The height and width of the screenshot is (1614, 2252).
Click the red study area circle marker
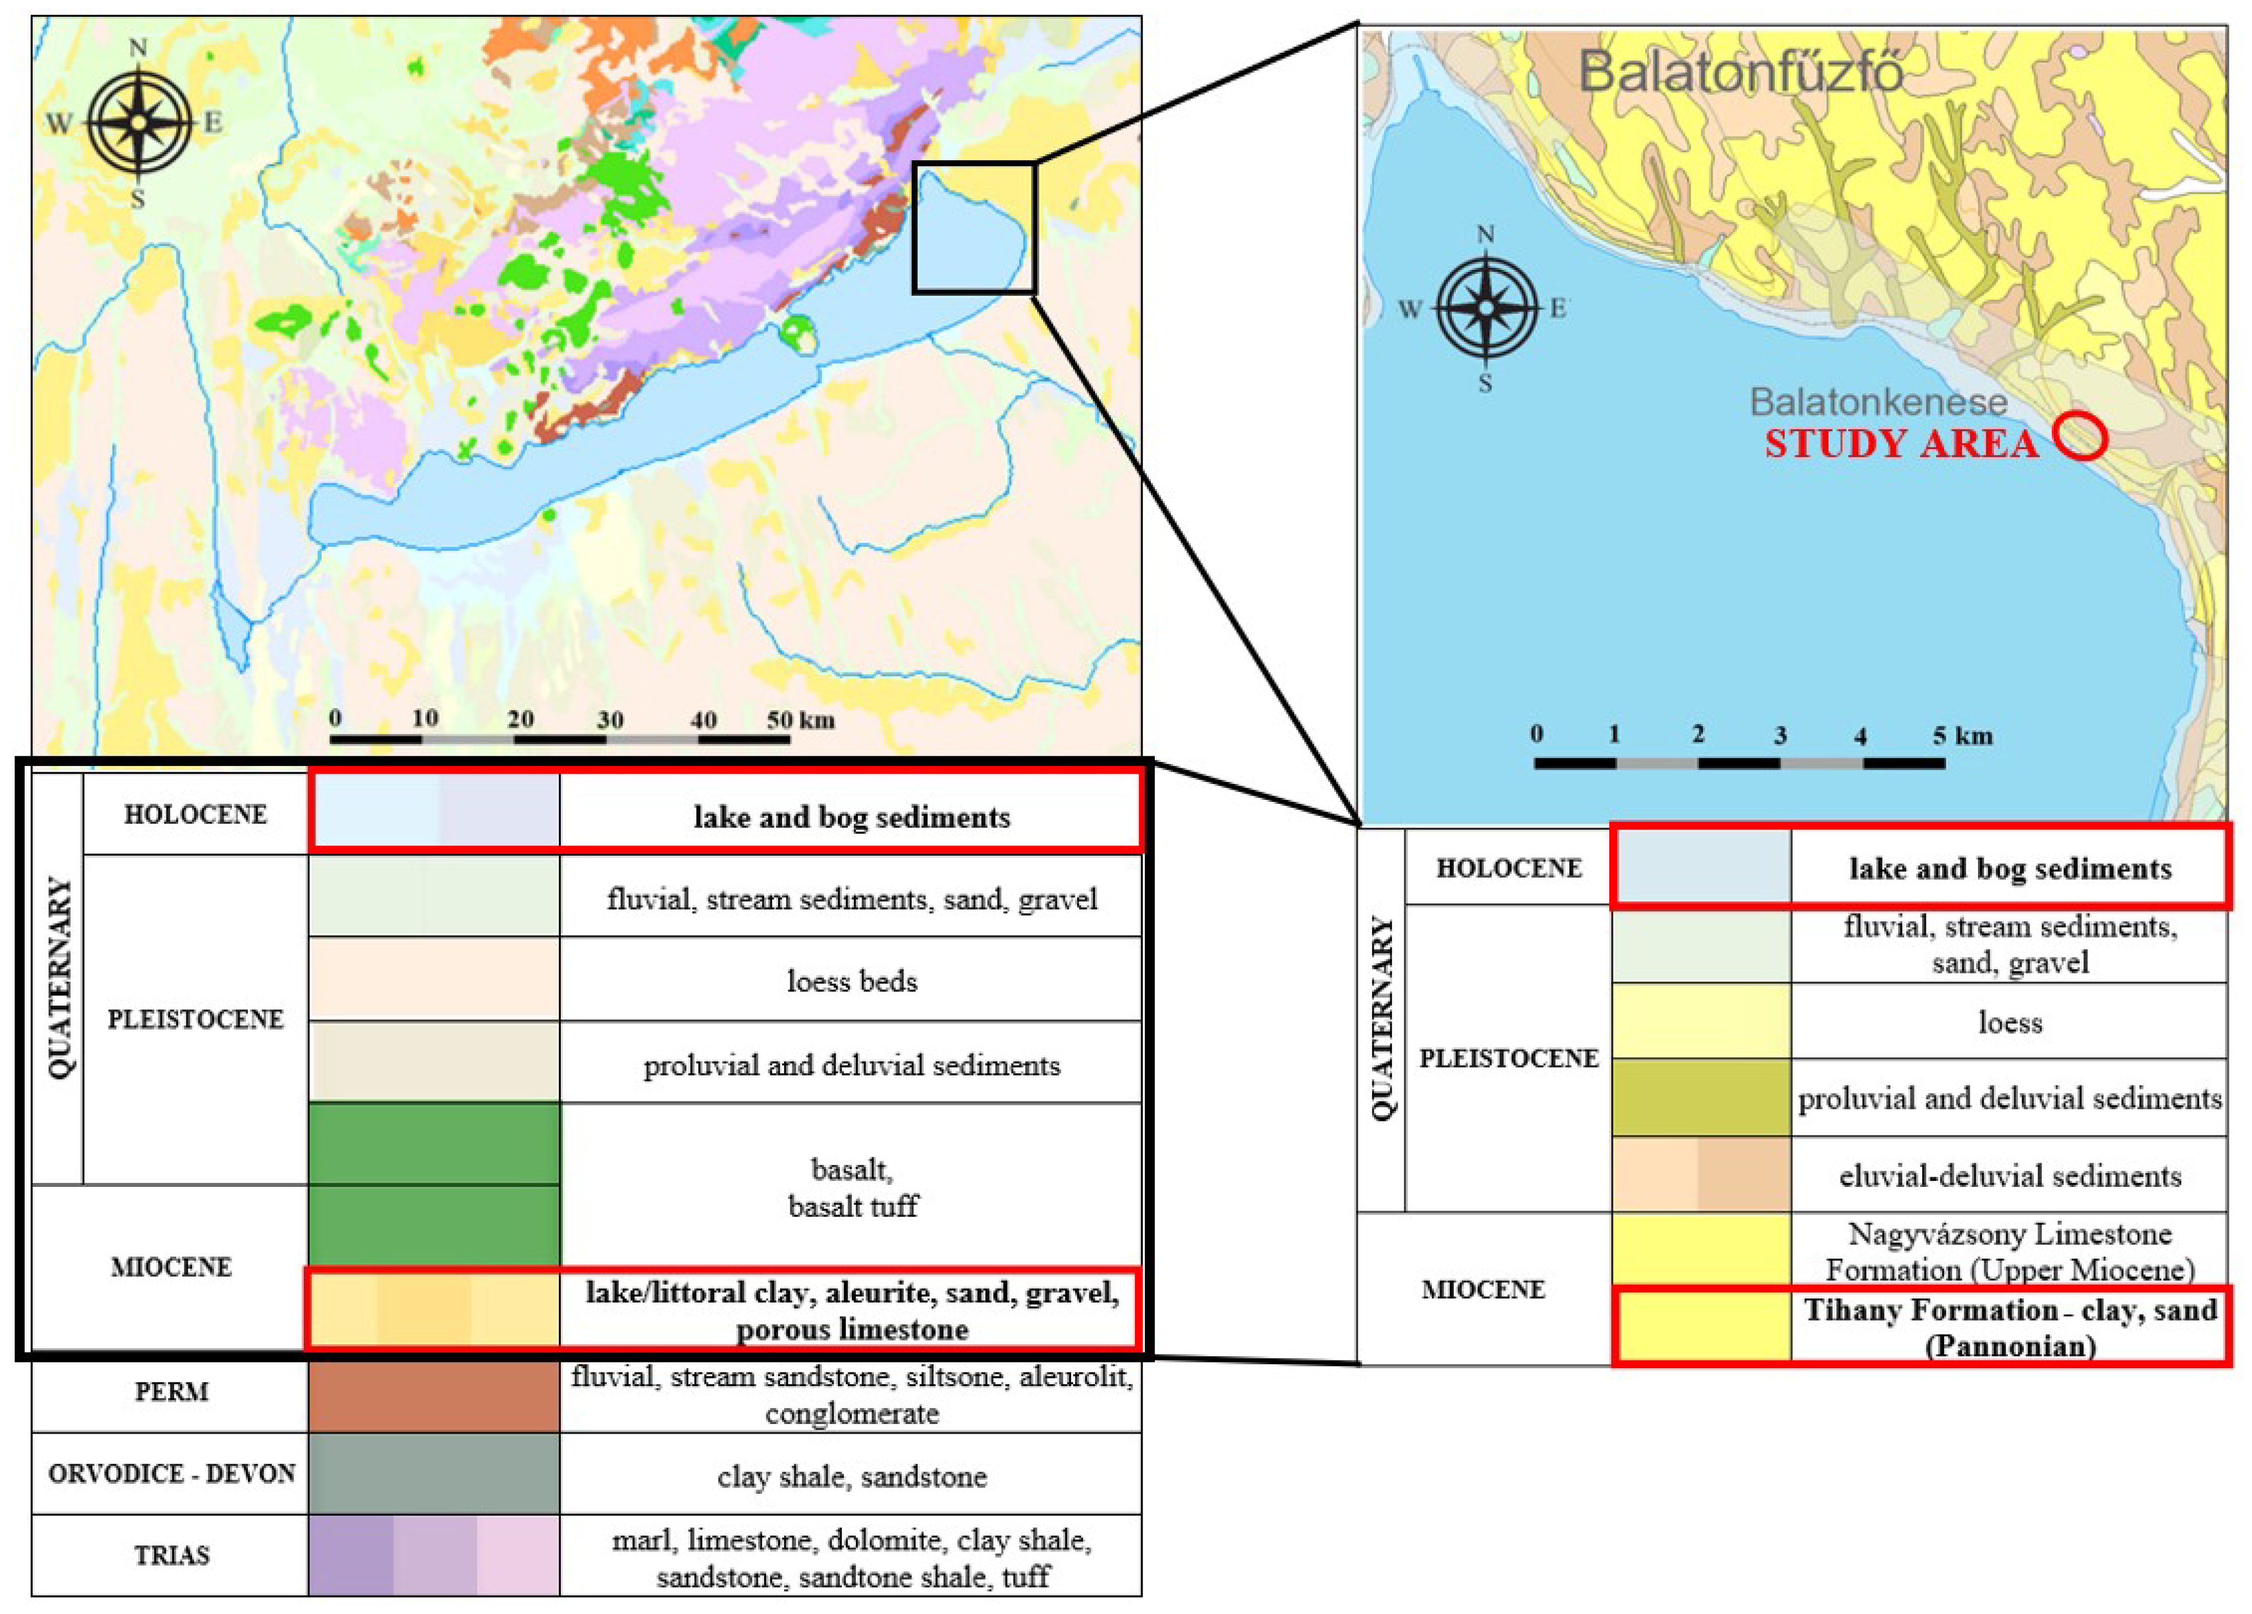[2080, 435]
